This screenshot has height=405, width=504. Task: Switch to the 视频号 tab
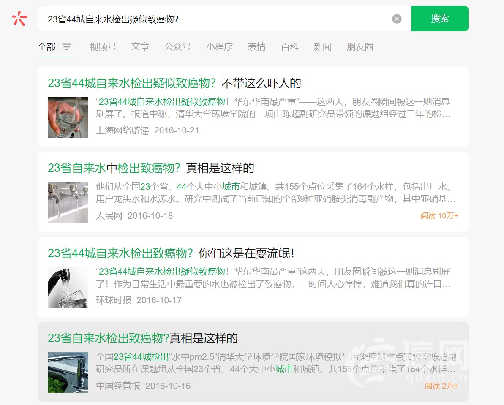tap(103, 47)
